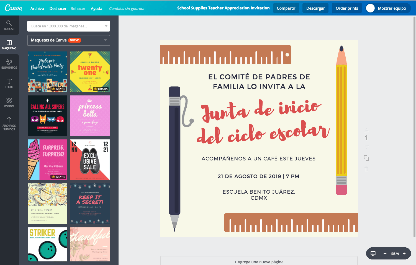Click the duplicate page icon

point(366,158)
